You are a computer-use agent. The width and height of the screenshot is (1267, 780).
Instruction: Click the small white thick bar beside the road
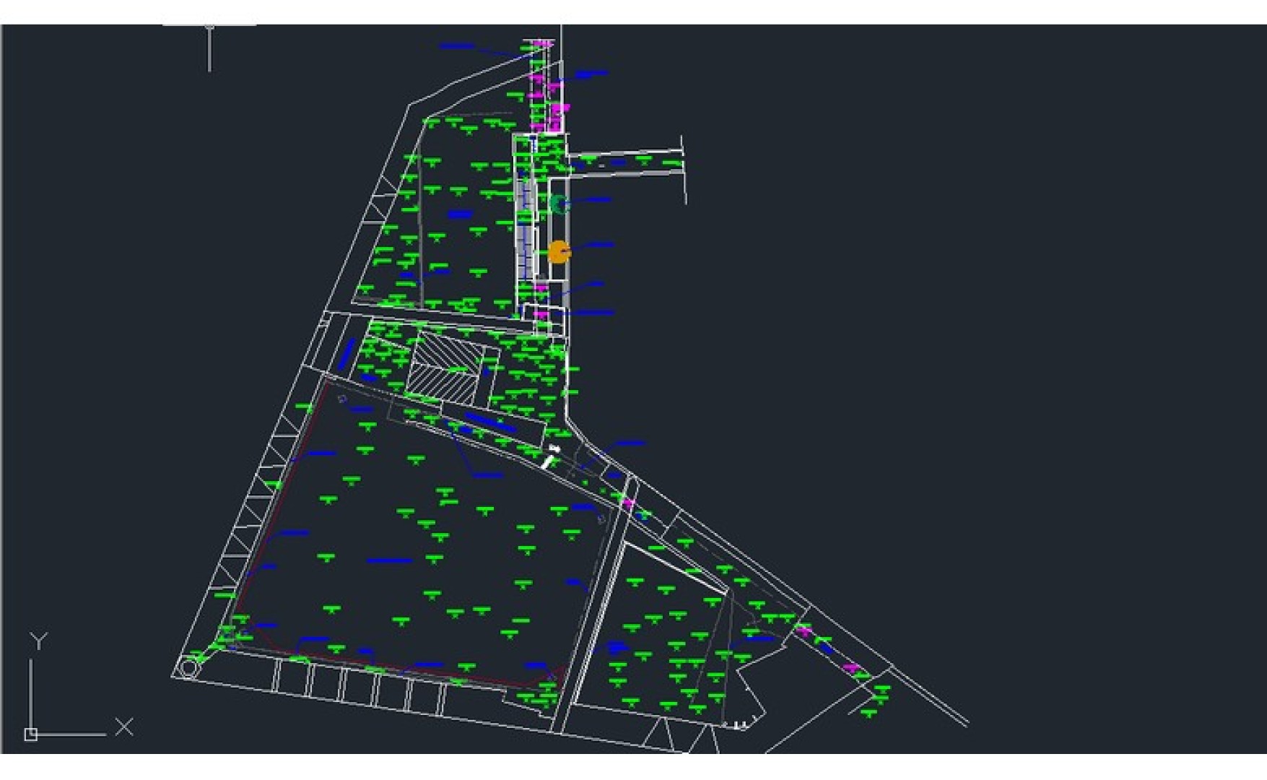(547, 461)
